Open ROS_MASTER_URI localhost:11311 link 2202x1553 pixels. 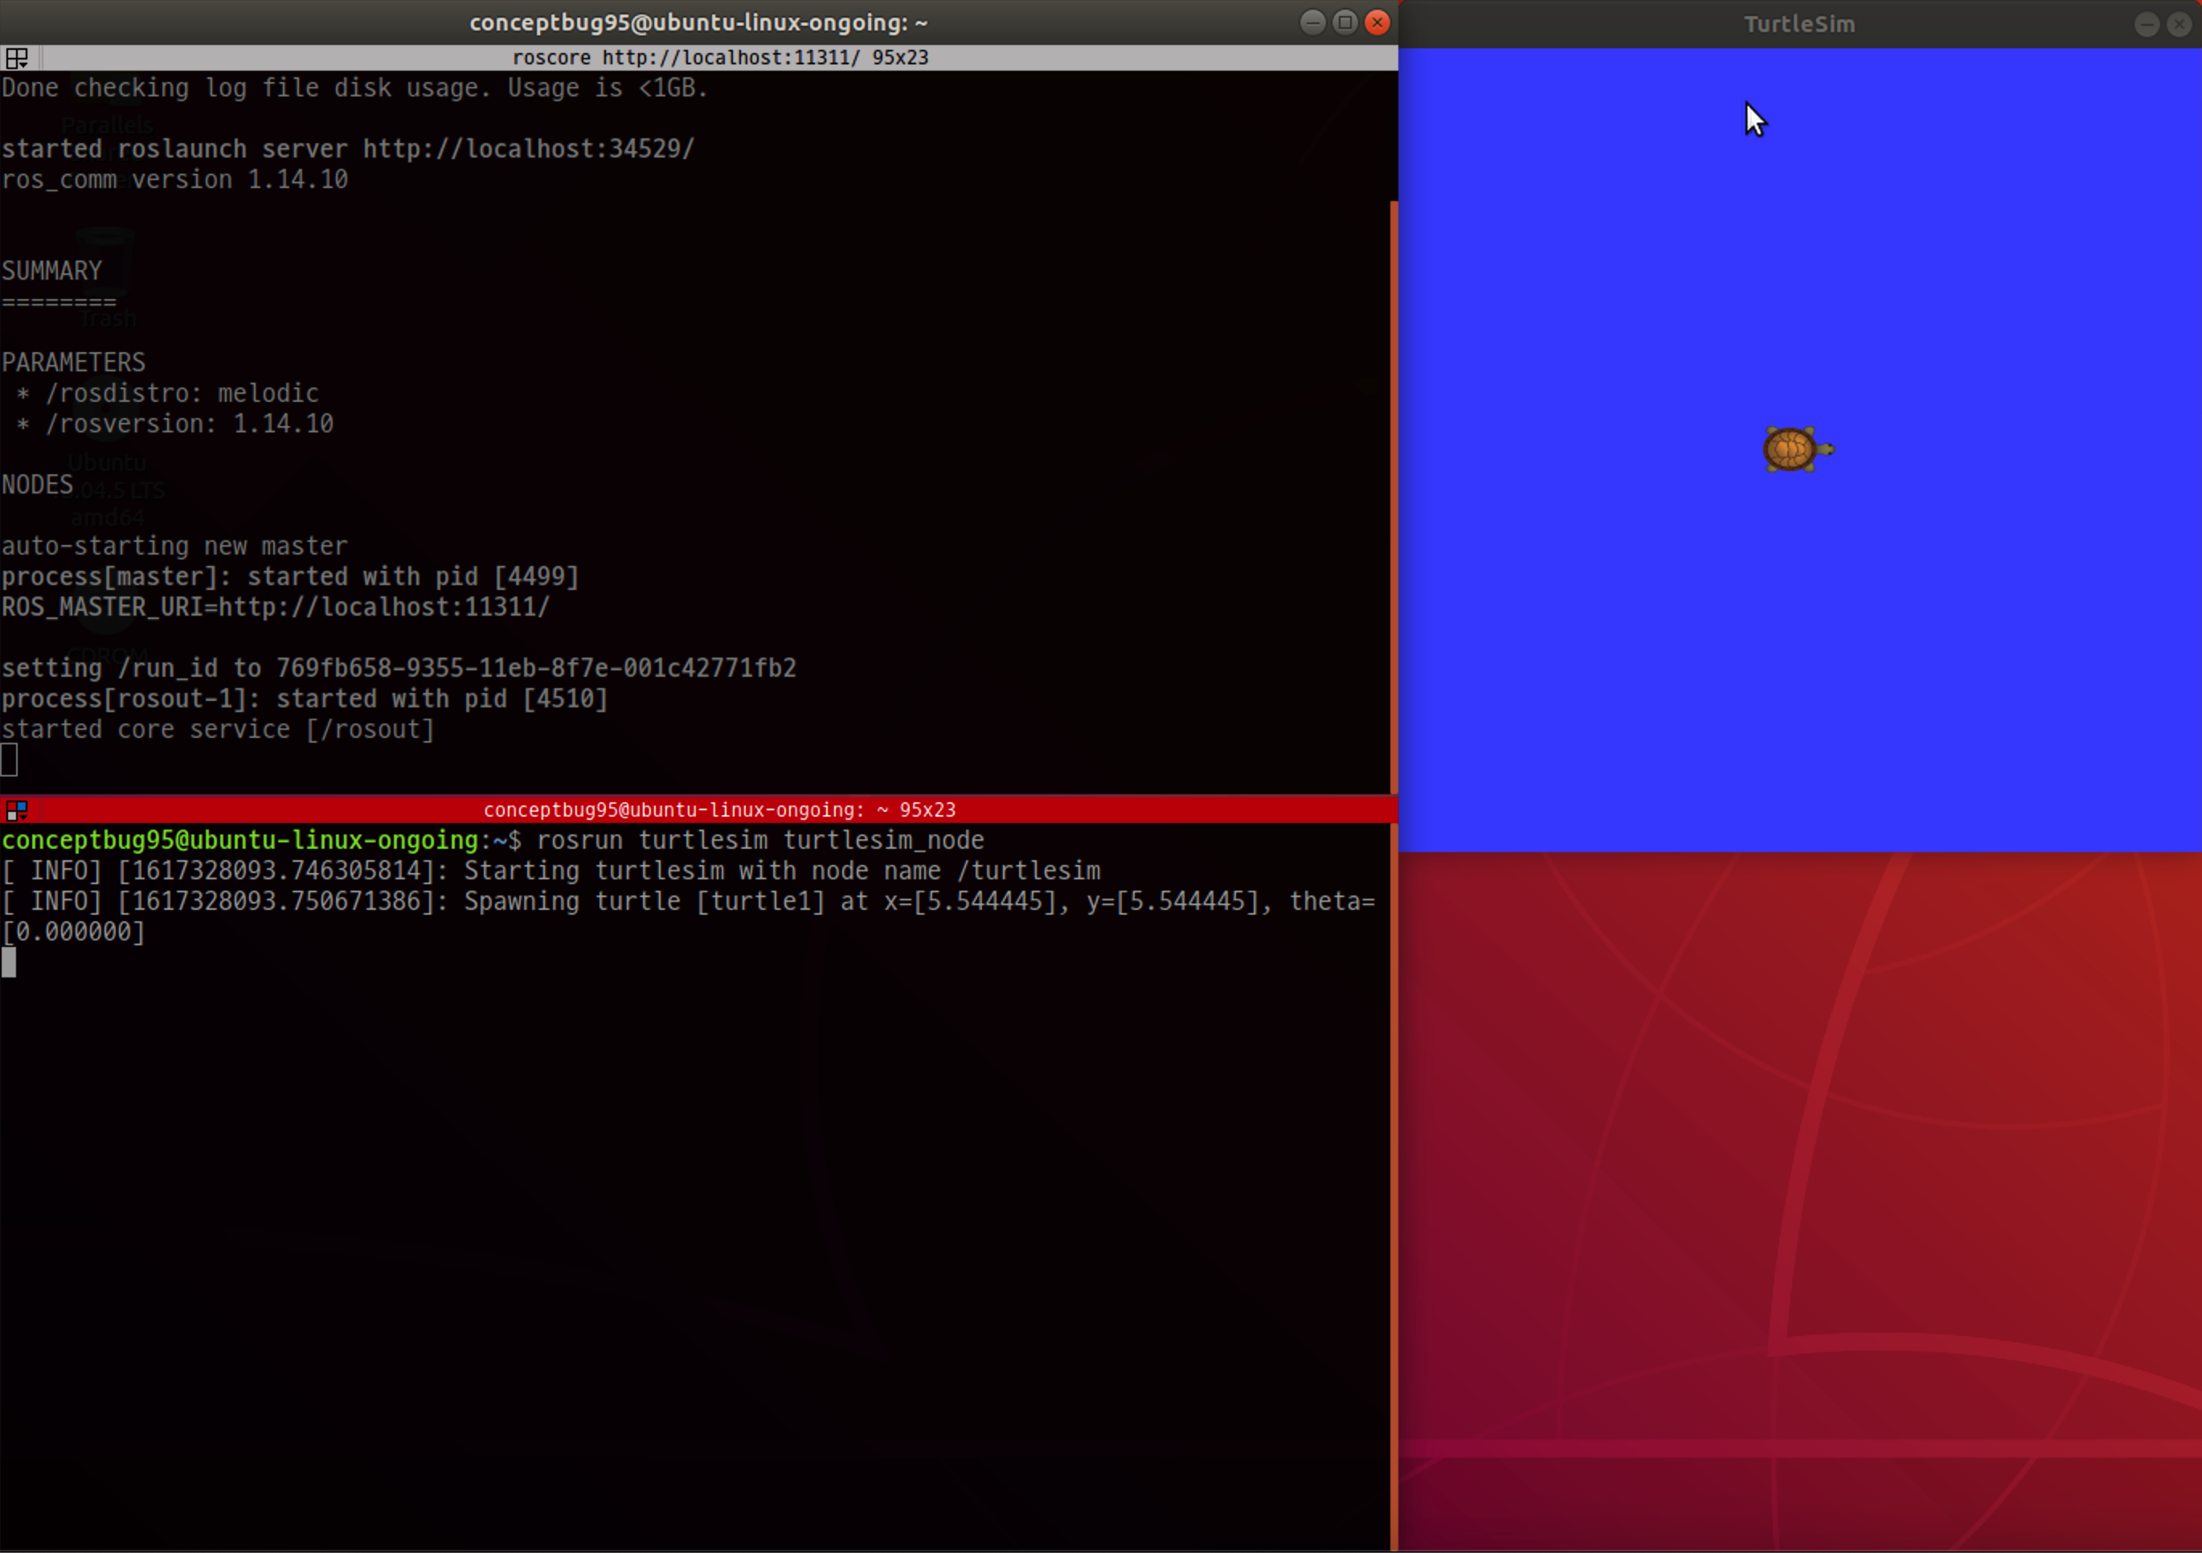point(383,608)
